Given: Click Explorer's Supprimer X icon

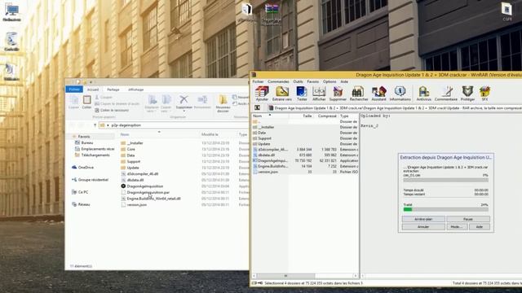Looking at the screenshot, I should tap(184, 102).
